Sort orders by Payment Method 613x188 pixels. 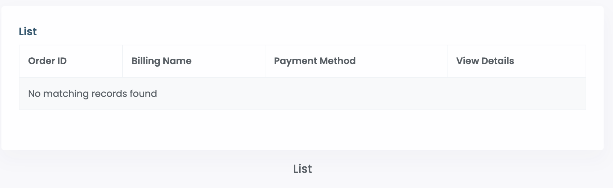[314, 61]
